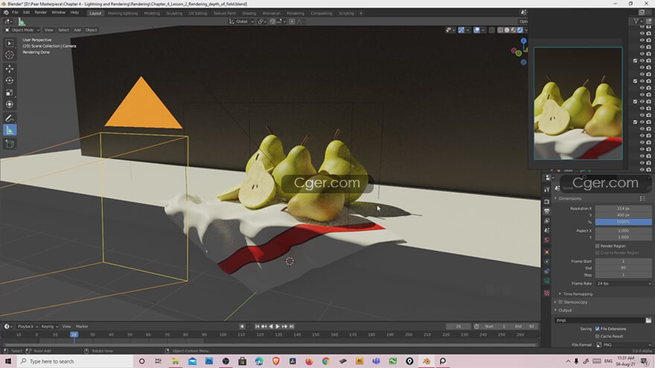
Task: Select the Cursor tool in left toolbar
Action: 10,55
